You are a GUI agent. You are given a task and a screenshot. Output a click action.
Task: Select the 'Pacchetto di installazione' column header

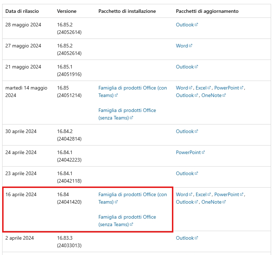(x=127, y=11)
